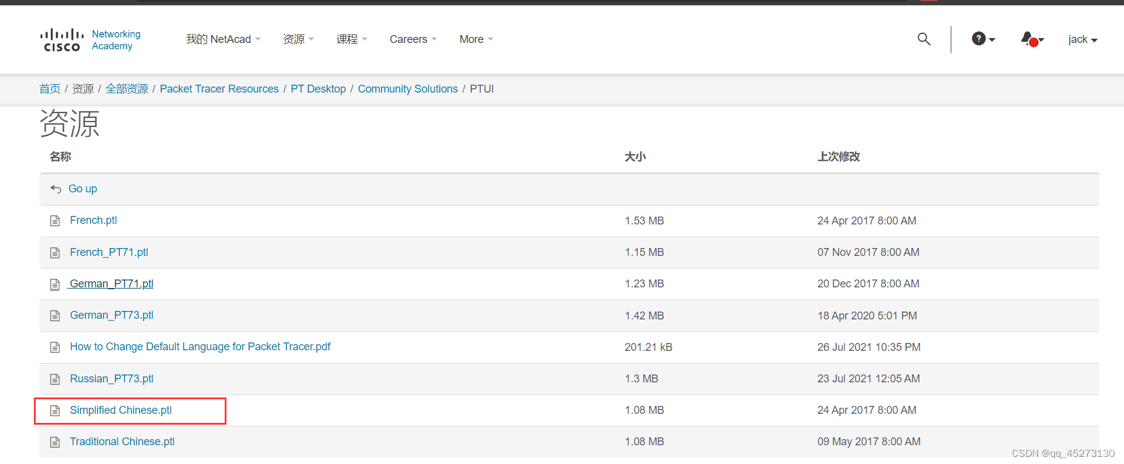Click date 09 May 2017 8:00 AM
The image size is (1124, 464).
point(869,442)
